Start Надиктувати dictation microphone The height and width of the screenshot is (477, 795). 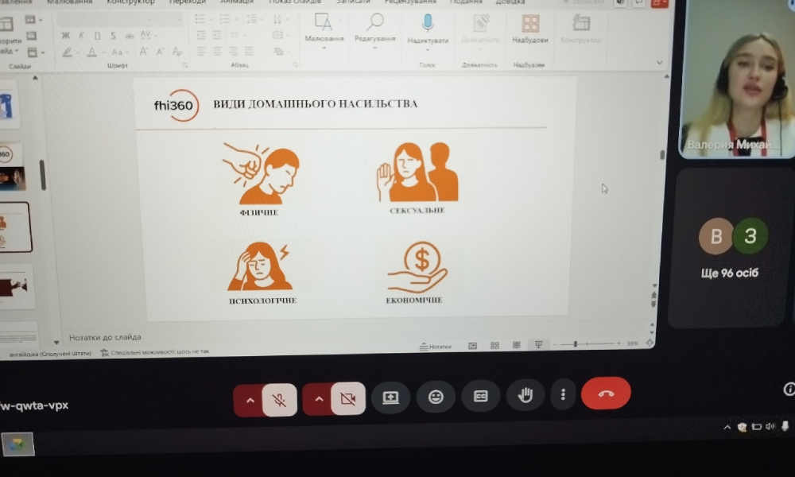point(428,32)
